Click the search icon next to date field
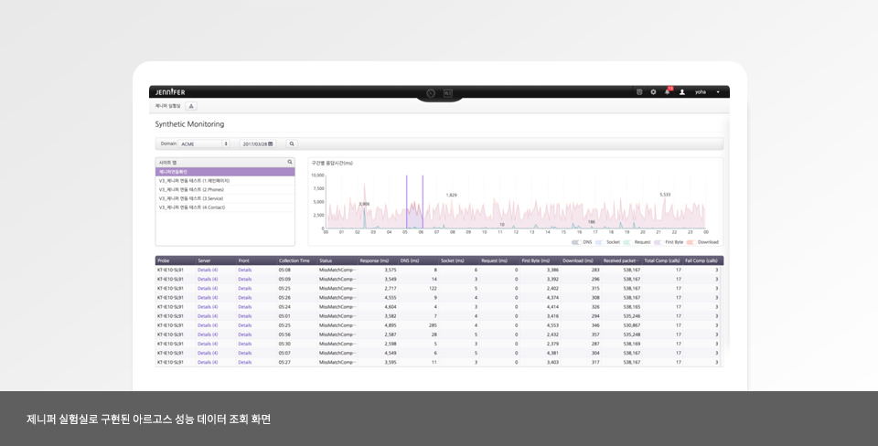This screenshot has height=446, width=878. click(x=292, y=143)
